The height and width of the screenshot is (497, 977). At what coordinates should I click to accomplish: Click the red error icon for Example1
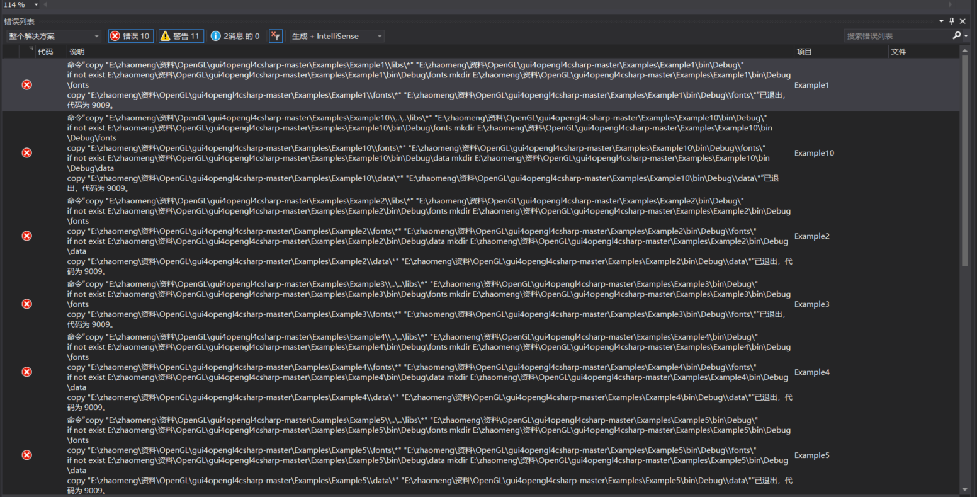click(26, 84)
